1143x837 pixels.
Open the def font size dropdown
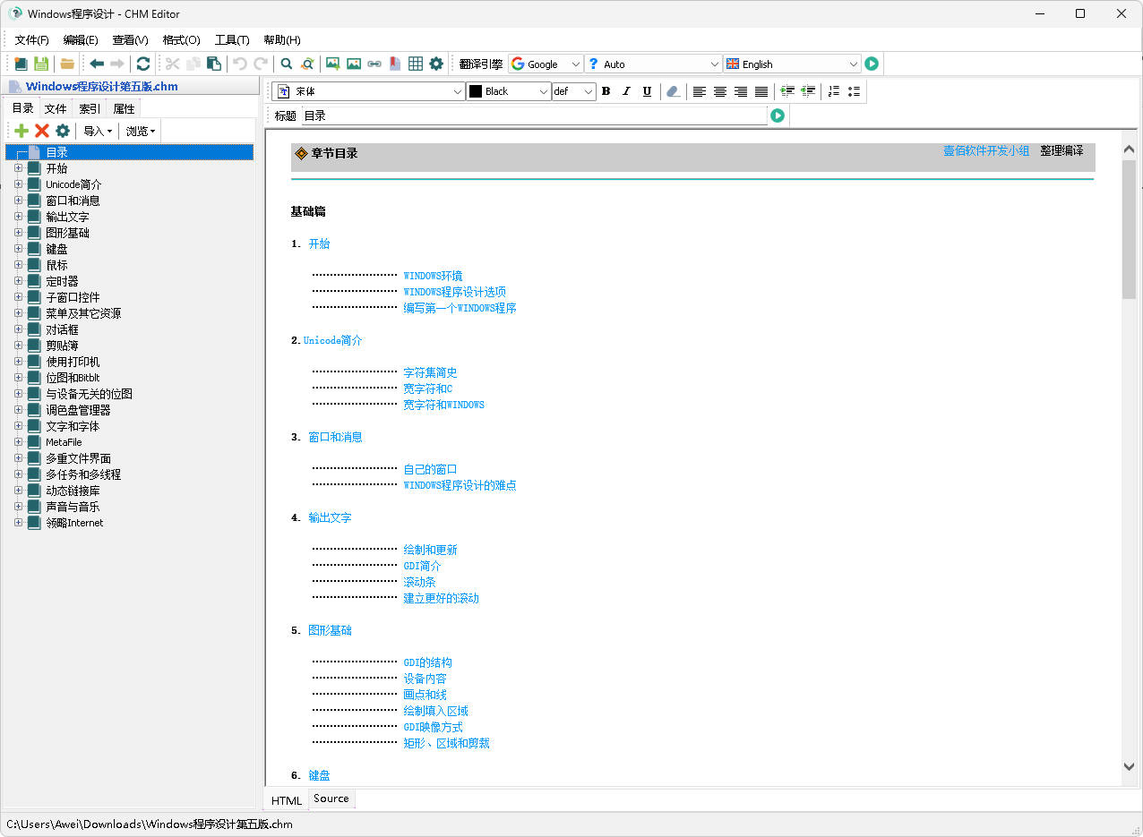(x=573, y=91)
